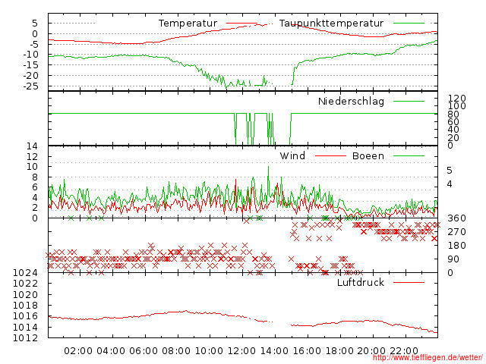Click the 20:00 time axis label

coord(371,351)
